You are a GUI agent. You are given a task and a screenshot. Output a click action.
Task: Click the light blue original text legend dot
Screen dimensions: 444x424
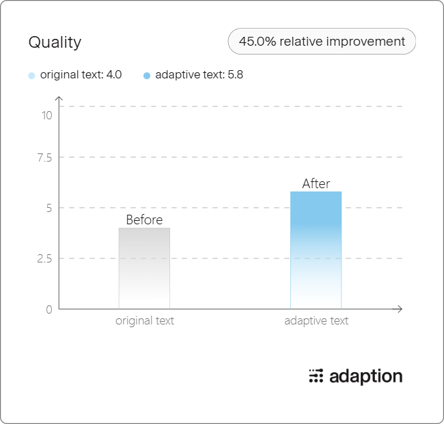[31, 76]
